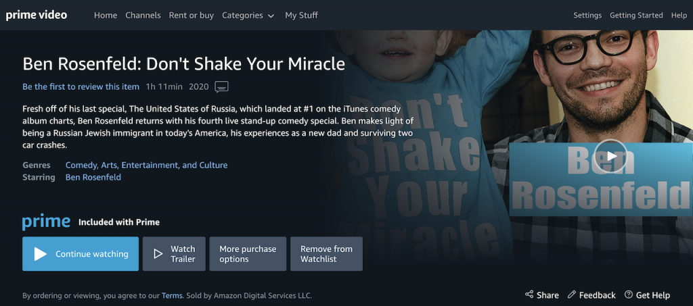Click the play triangle in Continue watching
The height and width of the screenshot is (306, 693).
41,254
